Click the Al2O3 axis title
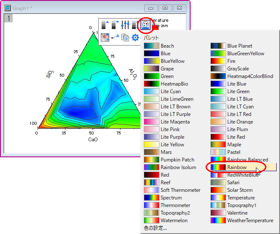The image size is (280, 234). (133, 74)
